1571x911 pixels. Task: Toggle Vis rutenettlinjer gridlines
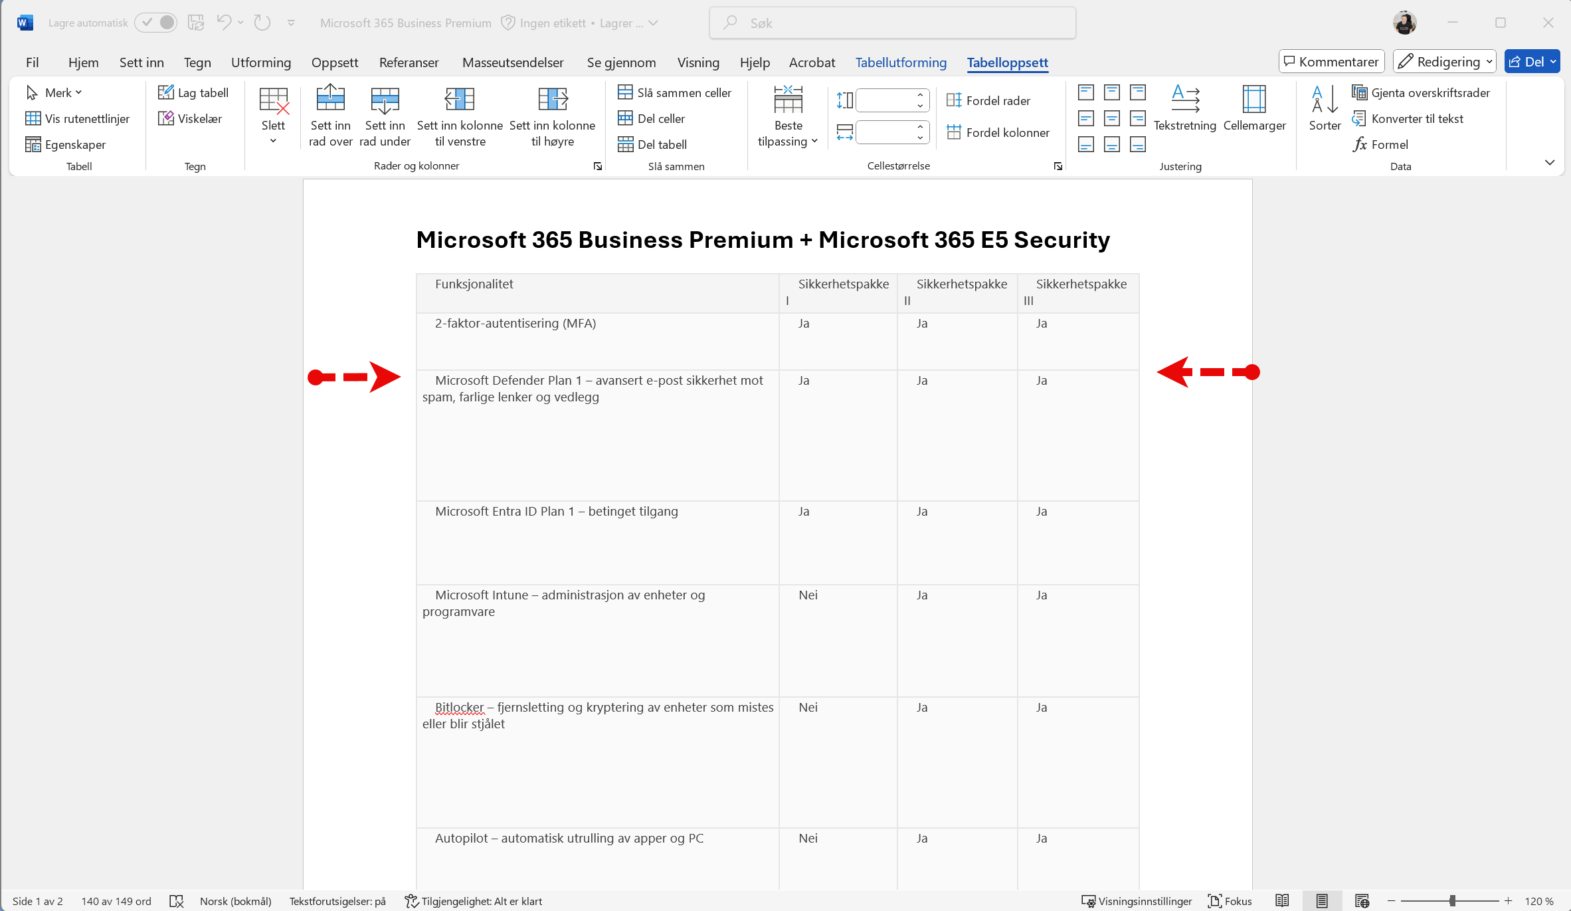click(78, 118)
